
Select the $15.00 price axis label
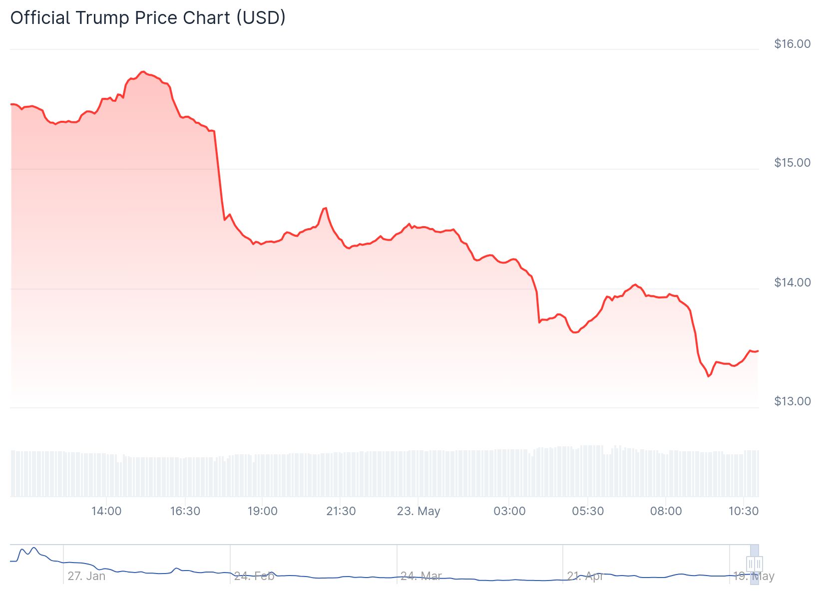pos(792,163)
